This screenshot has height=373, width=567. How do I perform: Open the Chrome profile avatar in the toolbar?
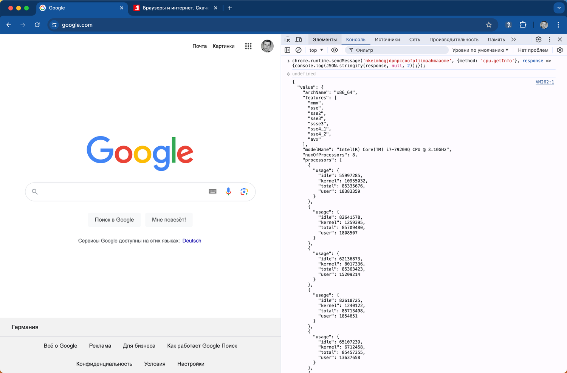tap(544, 25)
